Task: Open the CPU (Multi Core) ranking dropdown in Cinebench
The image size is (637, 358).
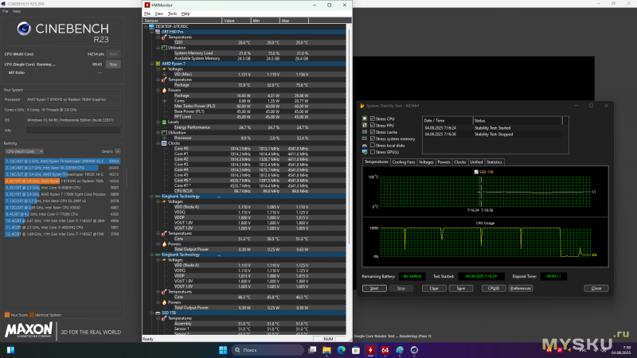Action: [x=24, y=151]
